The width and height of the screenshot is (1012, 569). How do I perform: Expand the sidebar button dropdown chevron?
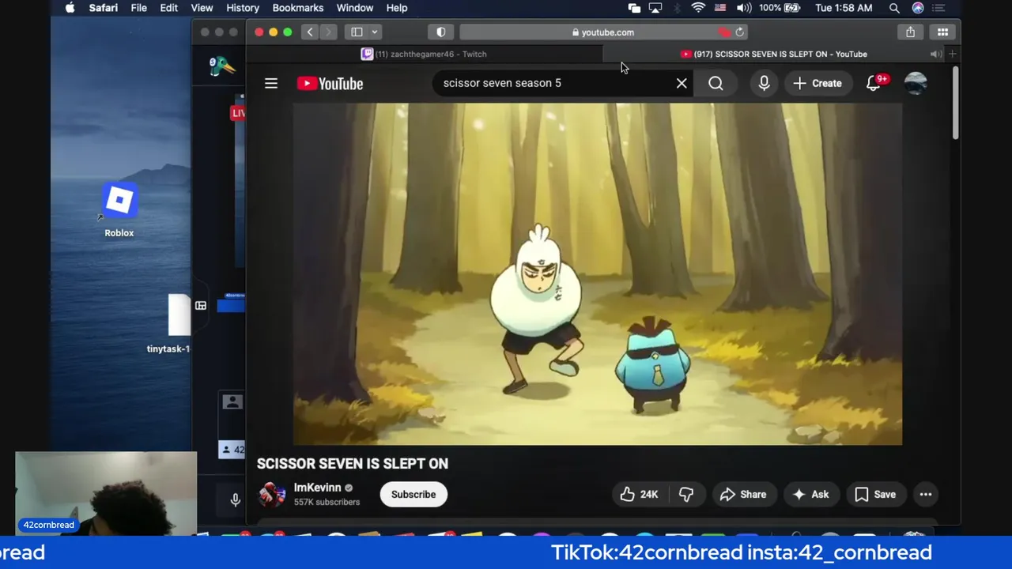click(x=375, y=32)
